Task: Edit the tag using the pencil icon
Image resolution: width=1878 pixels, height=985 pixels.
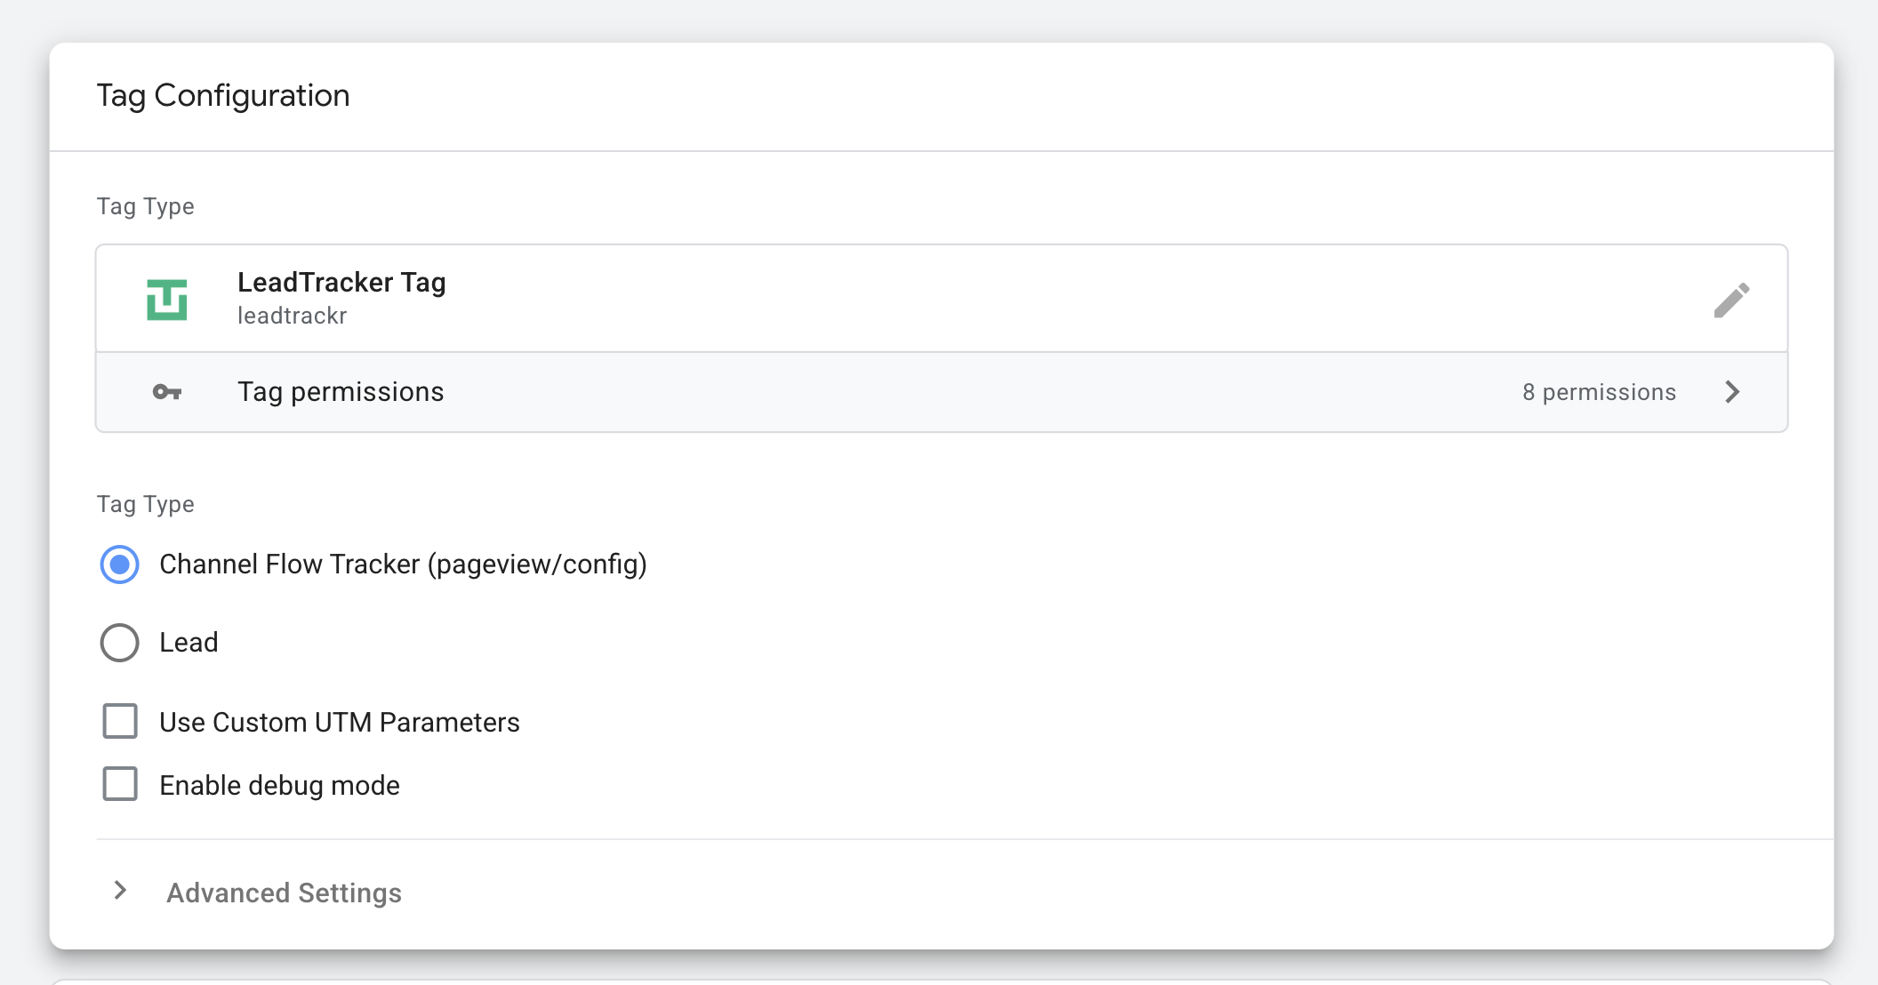Action: 1732,299
